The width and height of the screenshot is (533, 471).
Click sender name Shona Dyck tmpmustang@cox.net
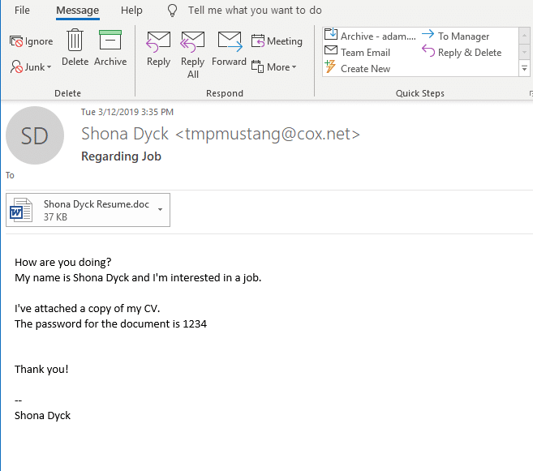click(221, 134)
